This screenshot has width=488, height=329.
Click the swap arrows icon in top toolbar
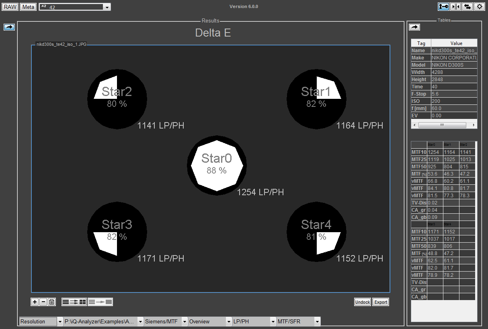coord(467,6)
